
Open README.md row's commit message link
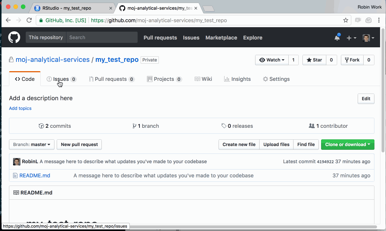pos(163,175)
